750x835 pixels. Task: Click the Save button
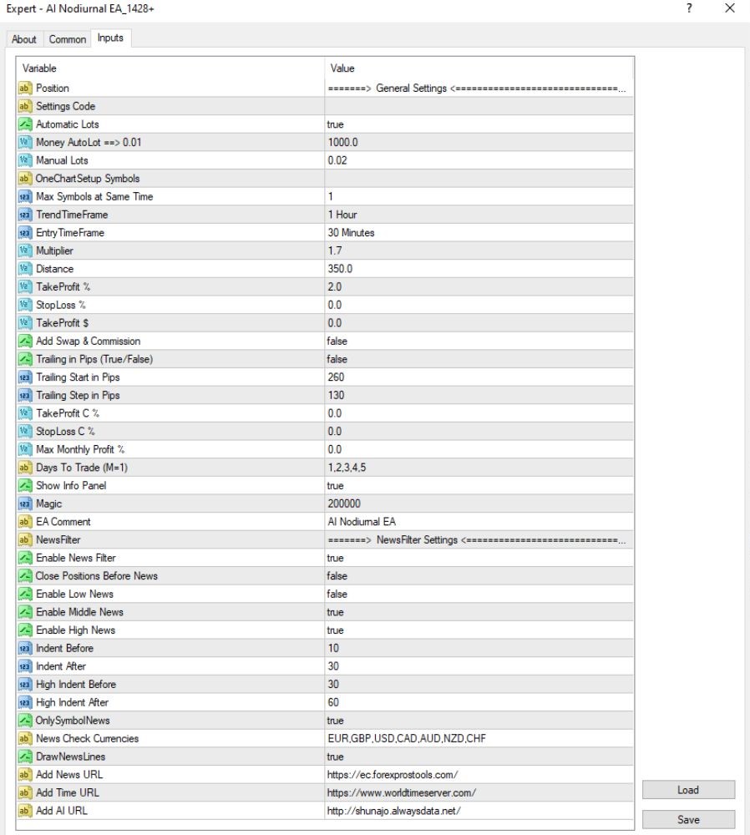(688, 820)
